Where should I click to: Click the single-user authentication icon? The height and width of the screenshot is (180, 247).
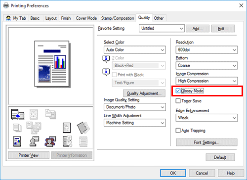(x=34, y=141)
